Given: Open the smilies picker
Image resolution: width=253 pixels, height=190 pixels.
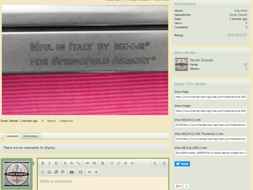Looking at the screenshot, I should click(43, 172).
